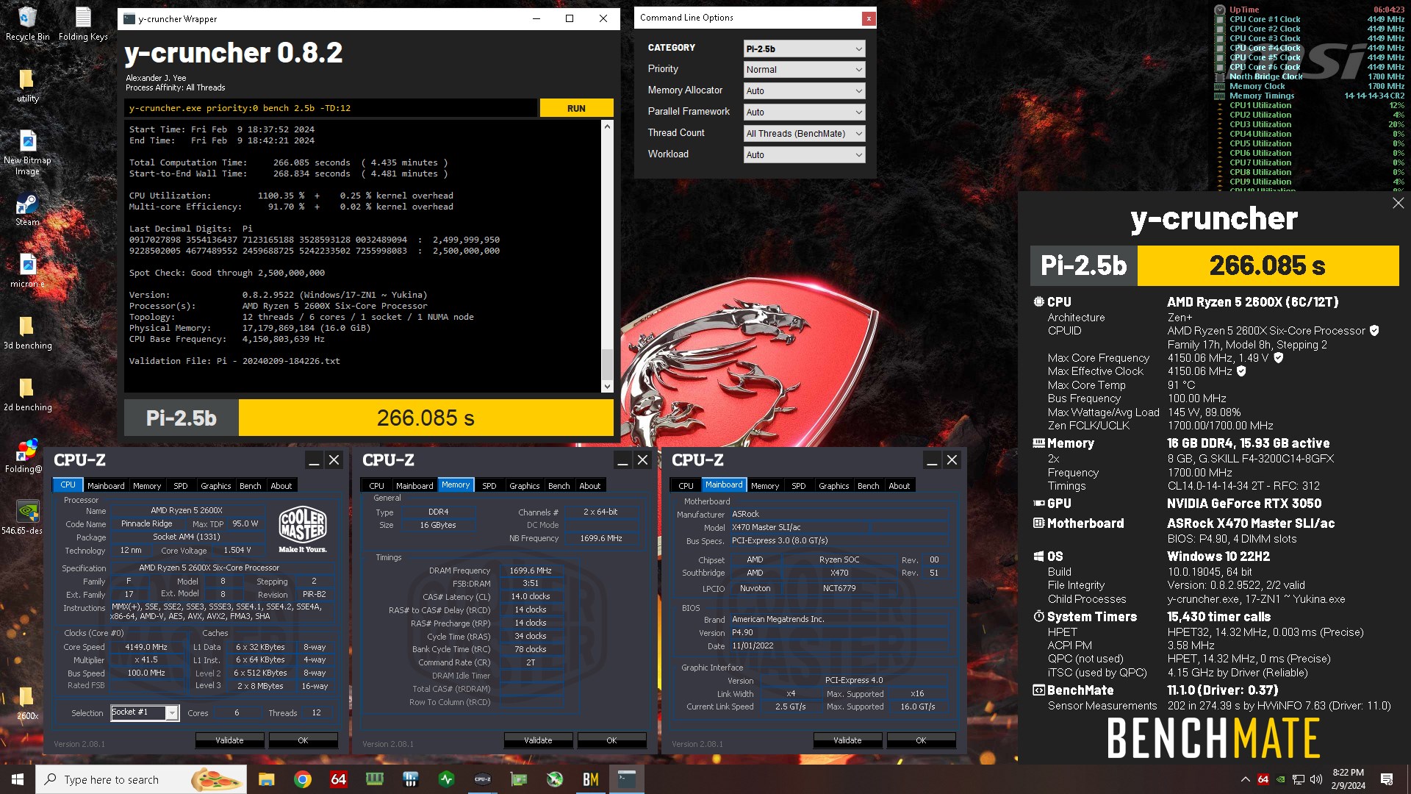Open the Category dropdown showing Pi-2.5b

point(804,49)
